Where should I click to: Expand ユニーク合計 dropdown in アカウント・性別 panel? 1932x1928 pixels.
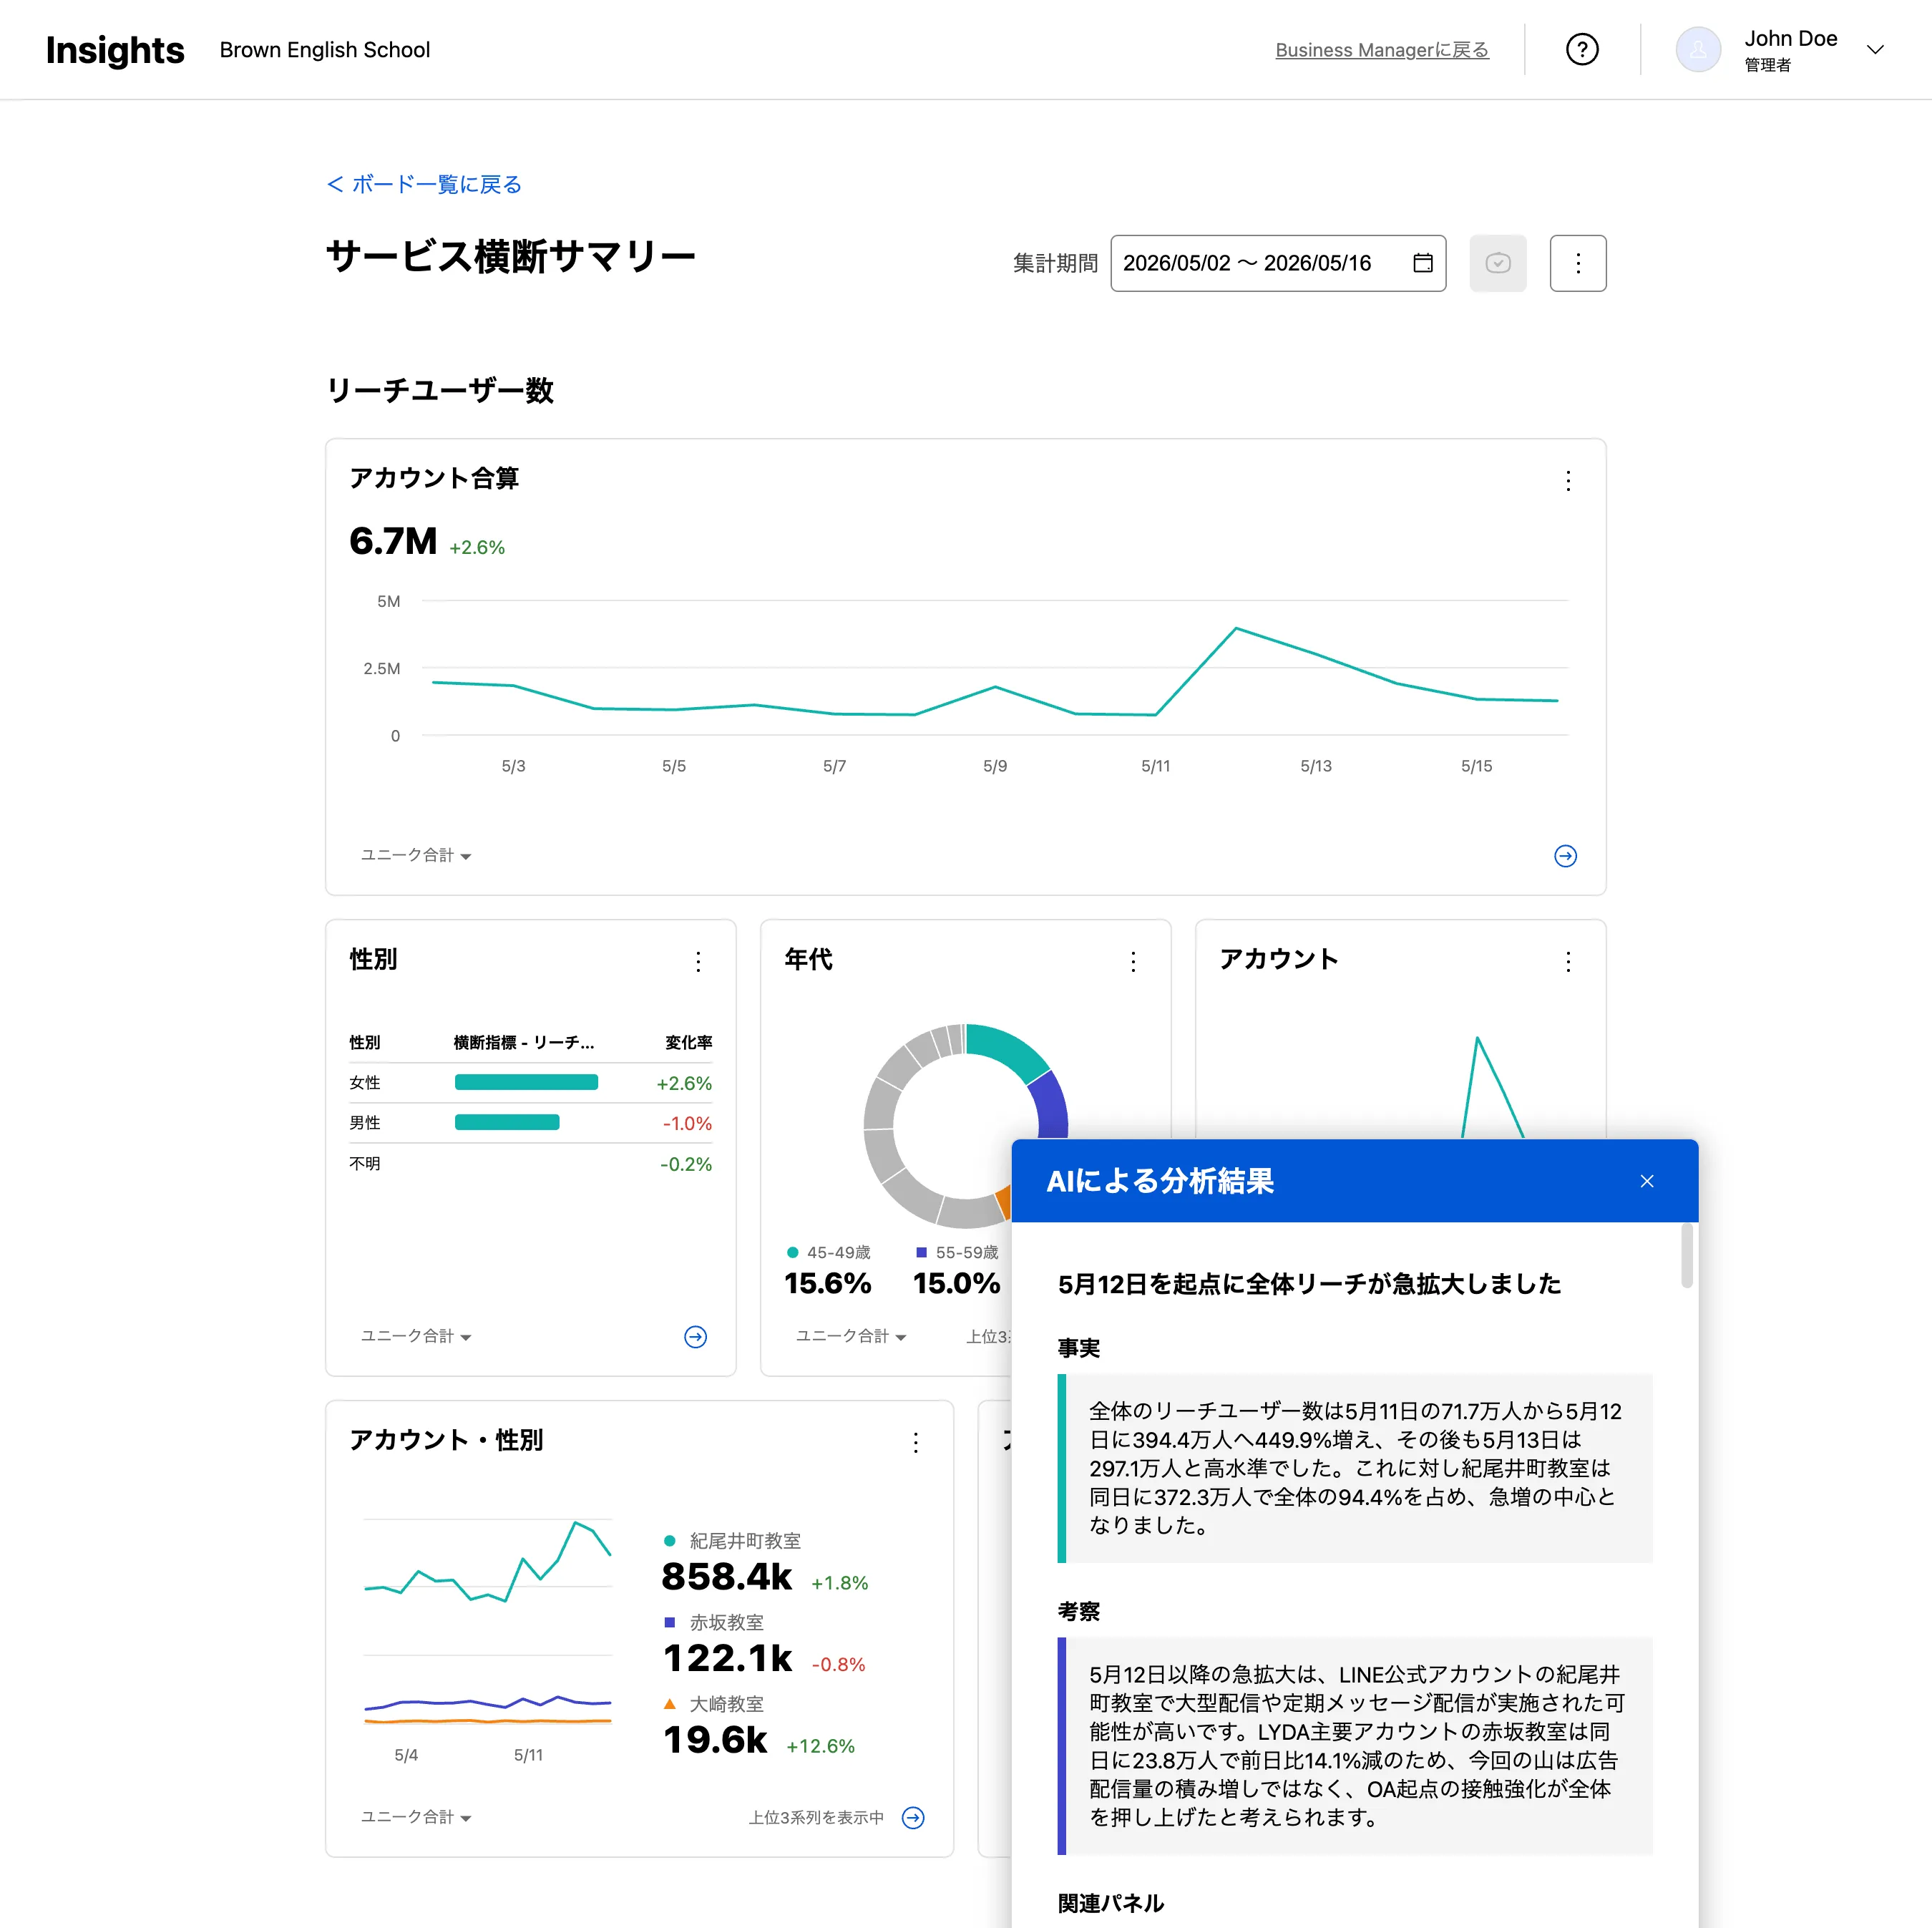pos(415,1817)
